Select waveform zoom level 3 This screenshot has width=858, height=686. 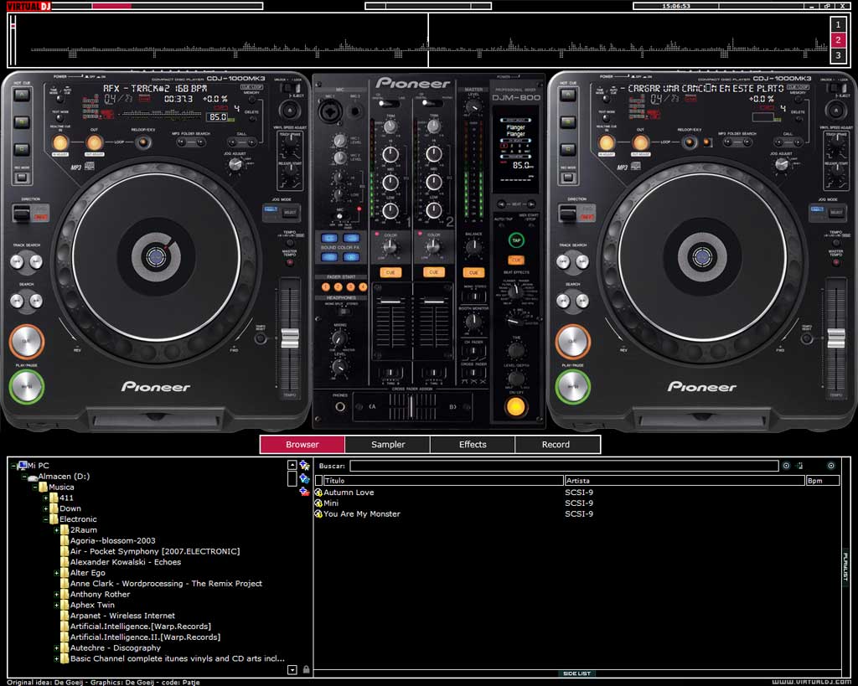[838, 55]
